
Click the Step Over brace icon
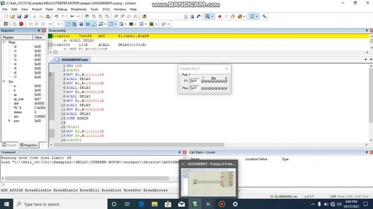pyautogui.click(x=37, y=24)
